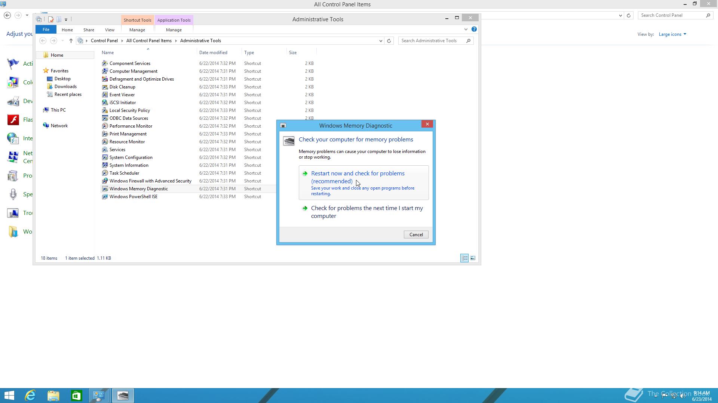Screen dimensions: 718x403
Task: Open the View by Large icons dropdown
Action: [x=672, y=34]
